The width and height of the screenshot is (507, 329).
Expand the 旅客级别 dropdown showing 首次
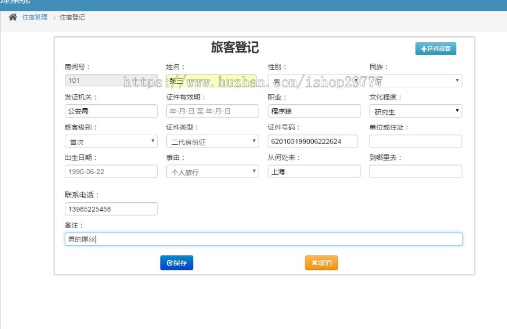click(111, 141)
